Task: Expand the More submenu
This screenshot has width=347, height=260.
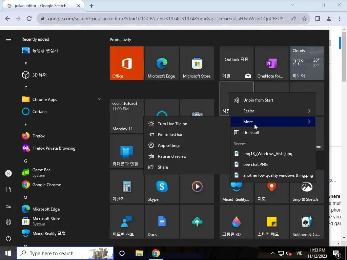Action: (x=273, y=122)
